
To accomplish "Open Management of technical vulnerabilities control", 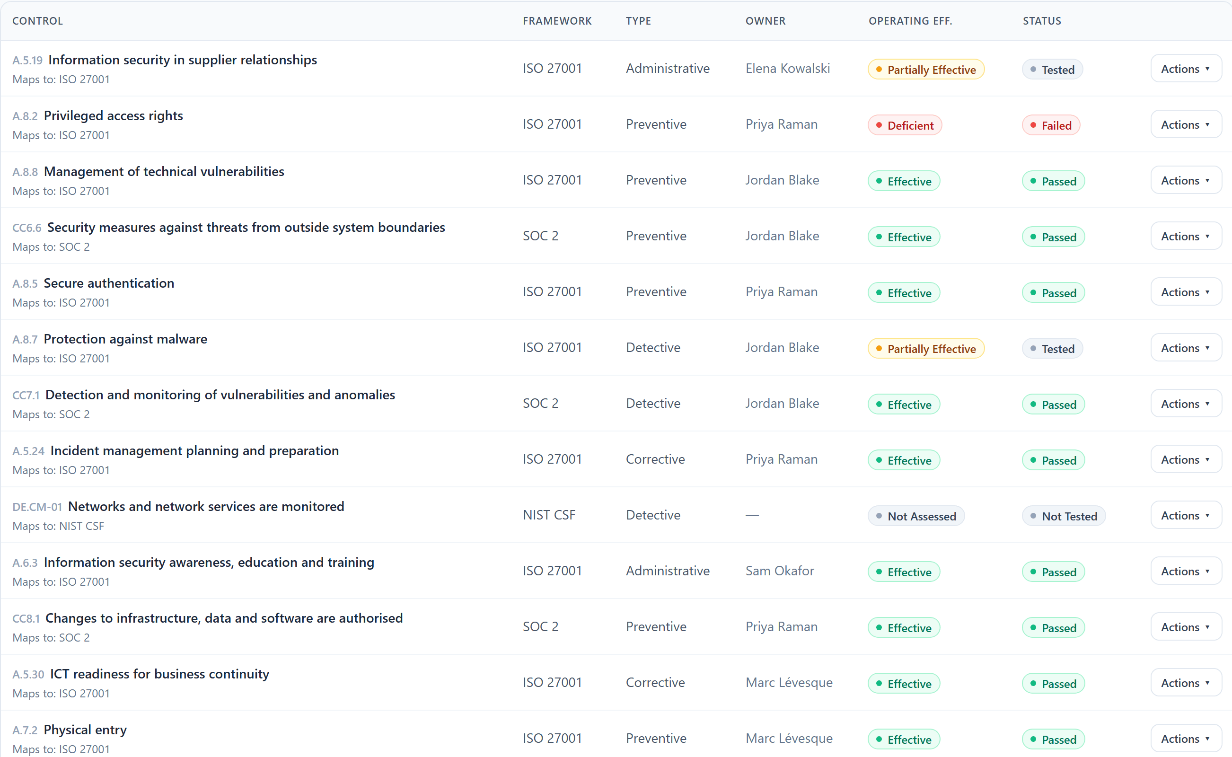I will (x=164, y=171).
